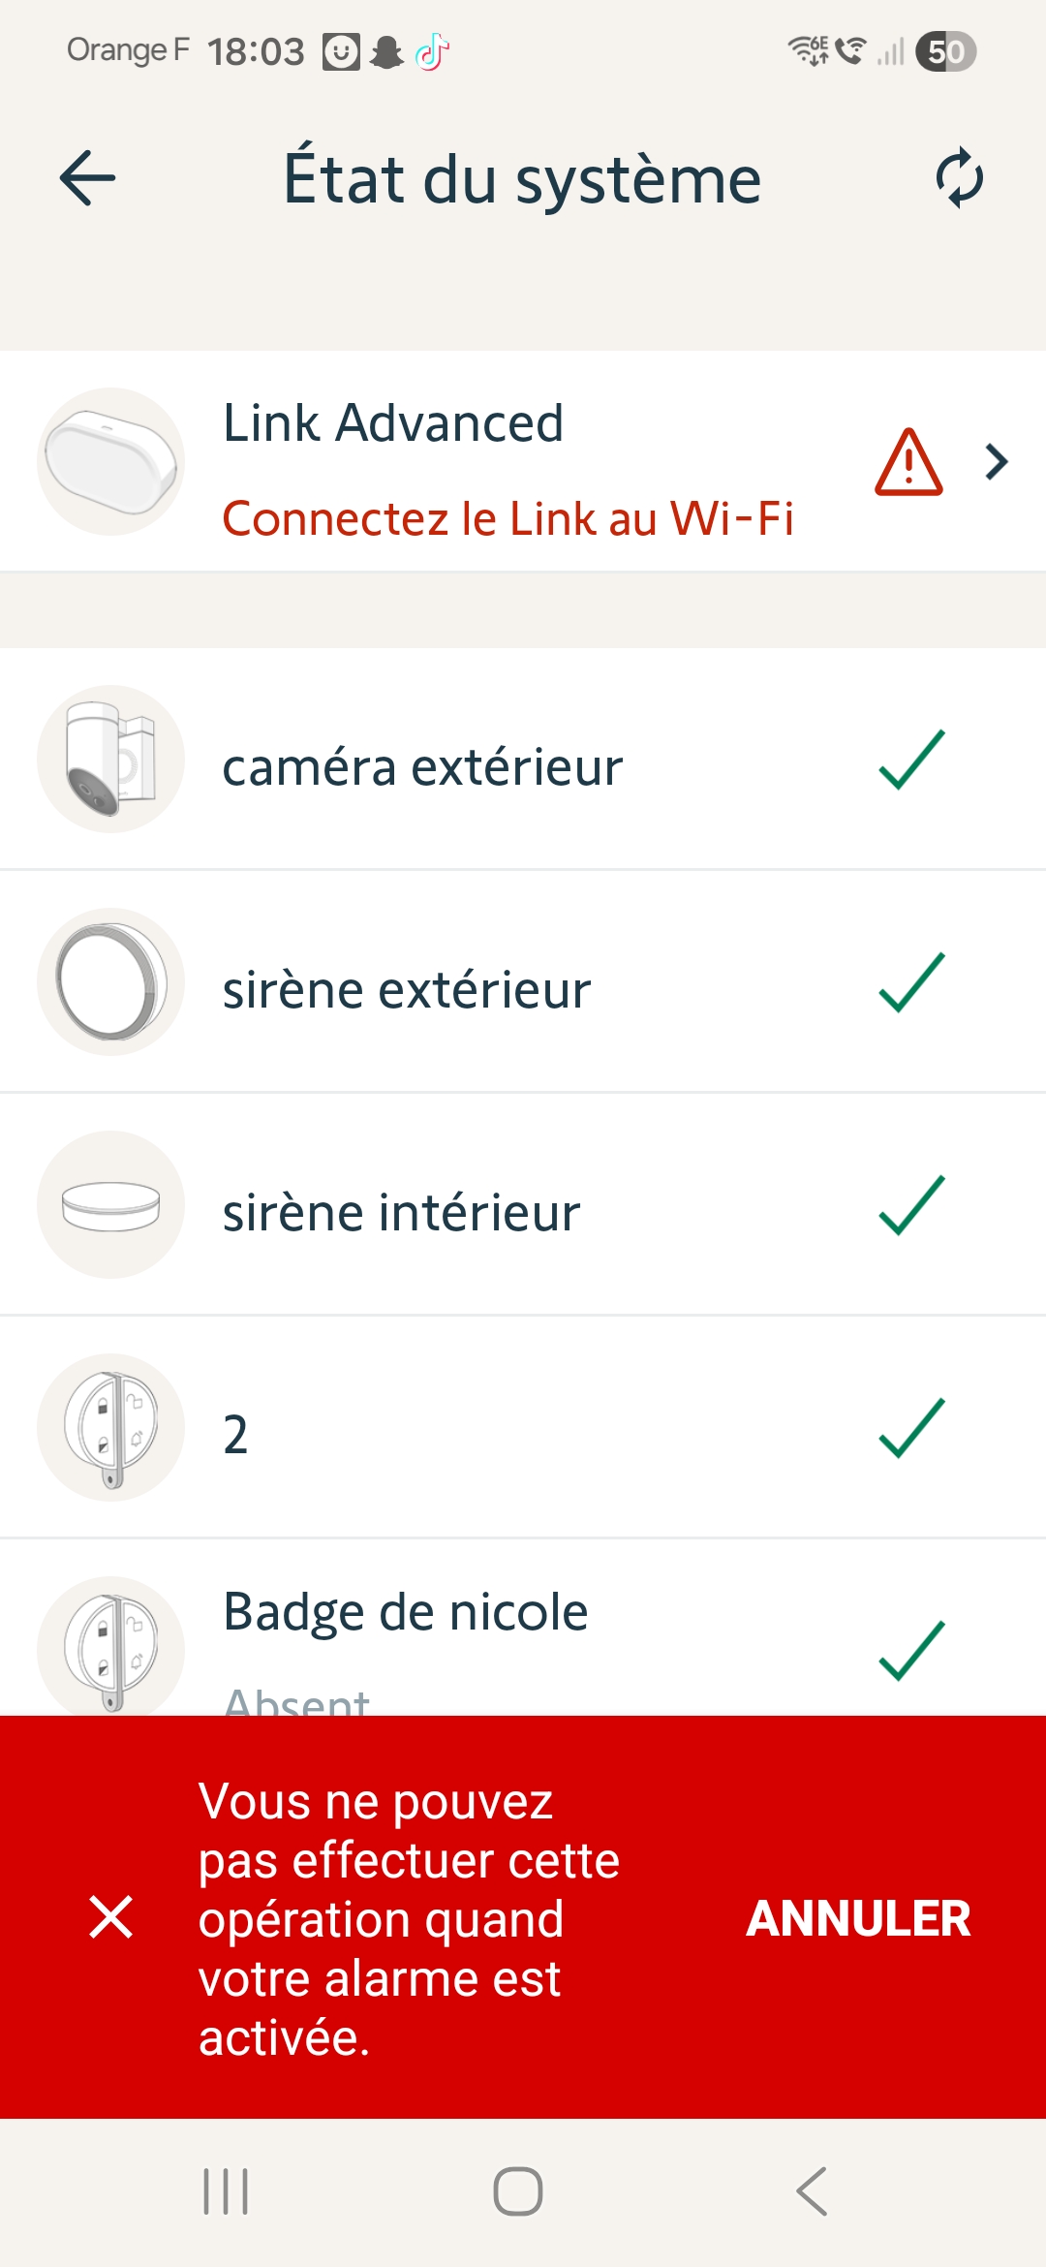This screenshot has width=1046, height=2267.
Task: Tap the Connectez le Link au Wi-Fi message
Action: coord(508,518)
